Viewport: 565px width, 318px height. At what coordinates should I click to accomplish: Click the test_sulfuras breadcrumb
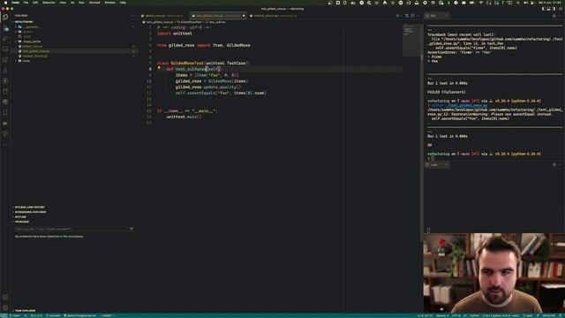(215, 22)
